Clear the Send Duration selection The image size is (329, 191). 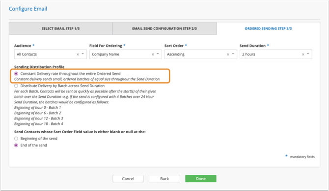(x=303, y=54)
